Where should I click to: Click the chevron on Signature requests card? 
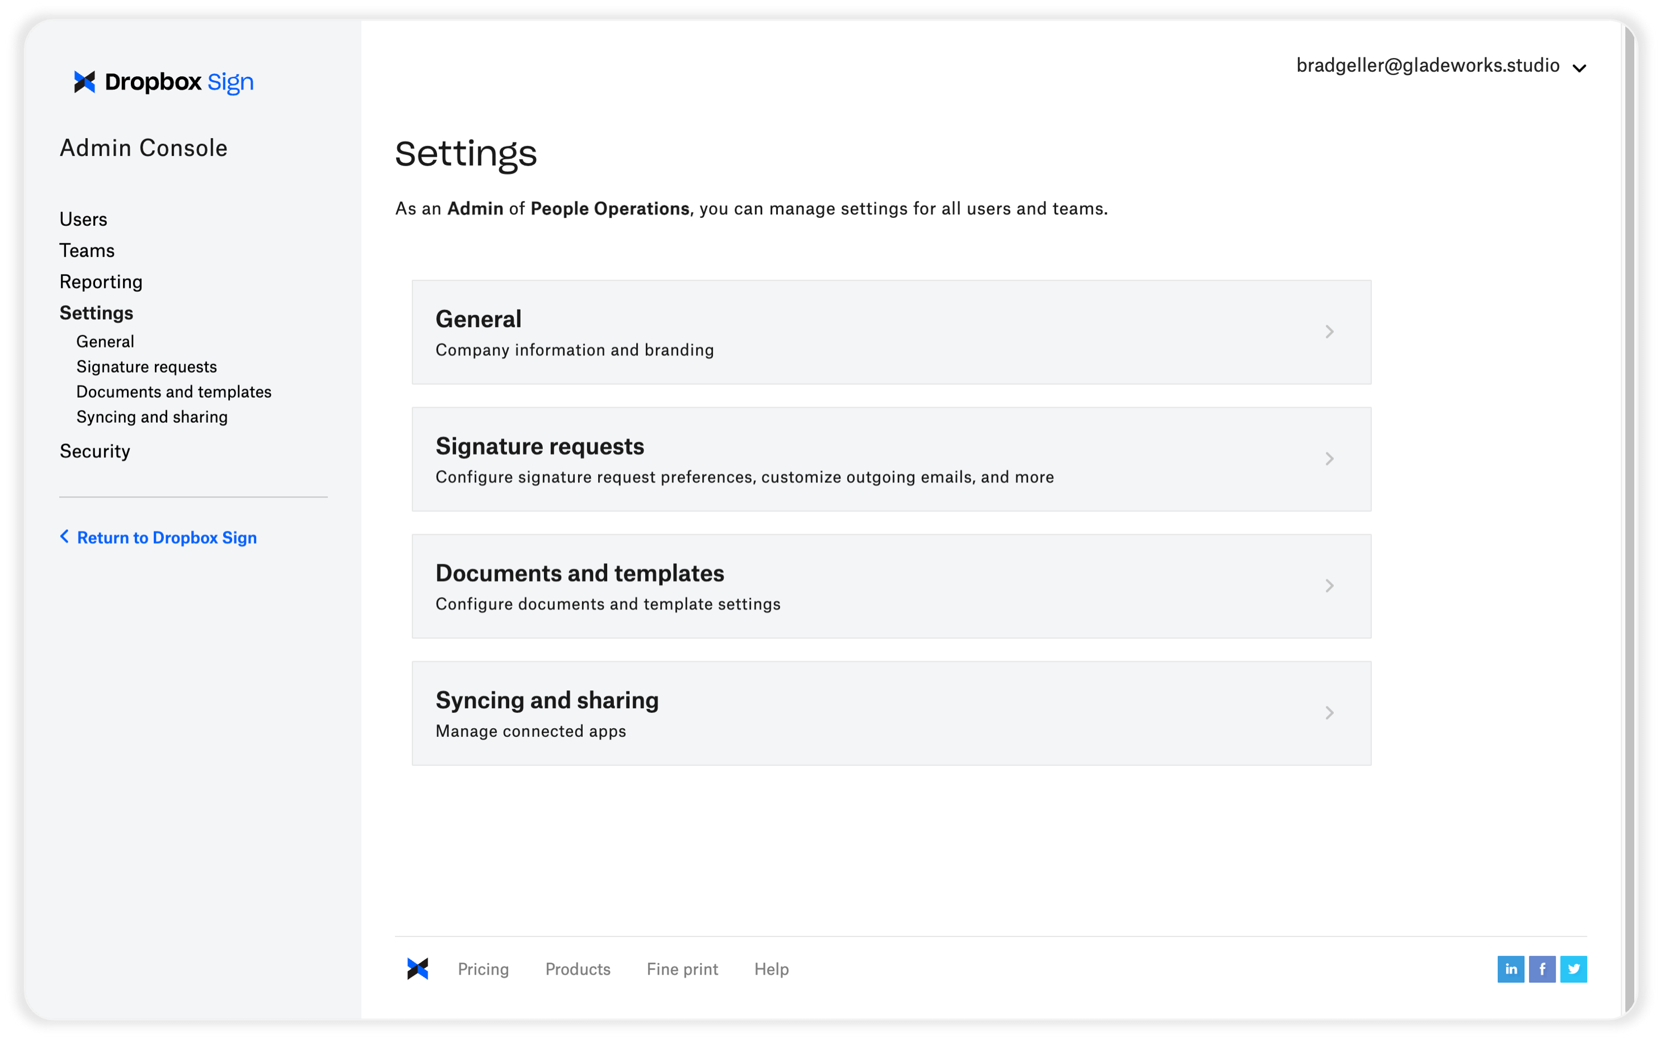pos(1329,459)
